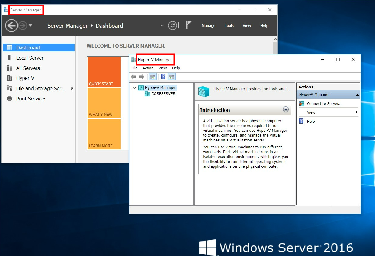Open the File menu in Hyper-V Manager
This screenshot has width=375, height=256.
pos(134,68)
